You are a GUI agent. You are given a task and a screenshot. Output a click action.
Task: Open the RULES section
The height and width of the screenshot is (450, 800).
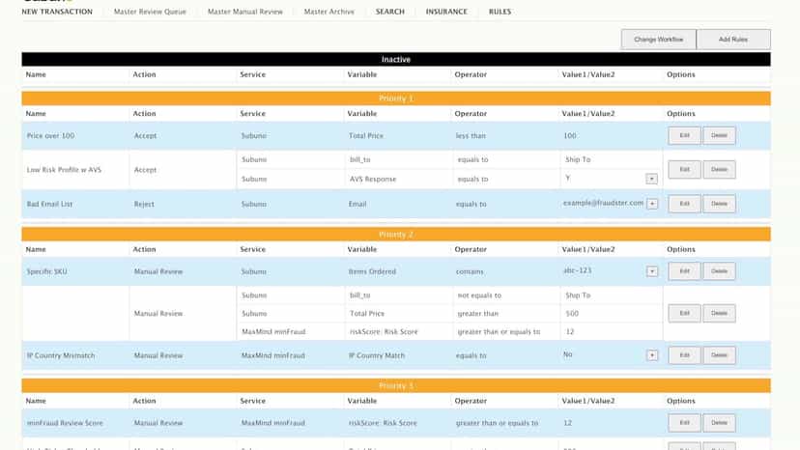500,12
